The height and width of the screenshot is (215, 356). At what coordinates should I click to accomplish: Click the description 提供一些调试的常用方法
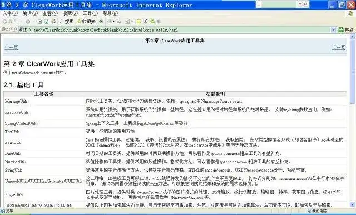(110, 131)
